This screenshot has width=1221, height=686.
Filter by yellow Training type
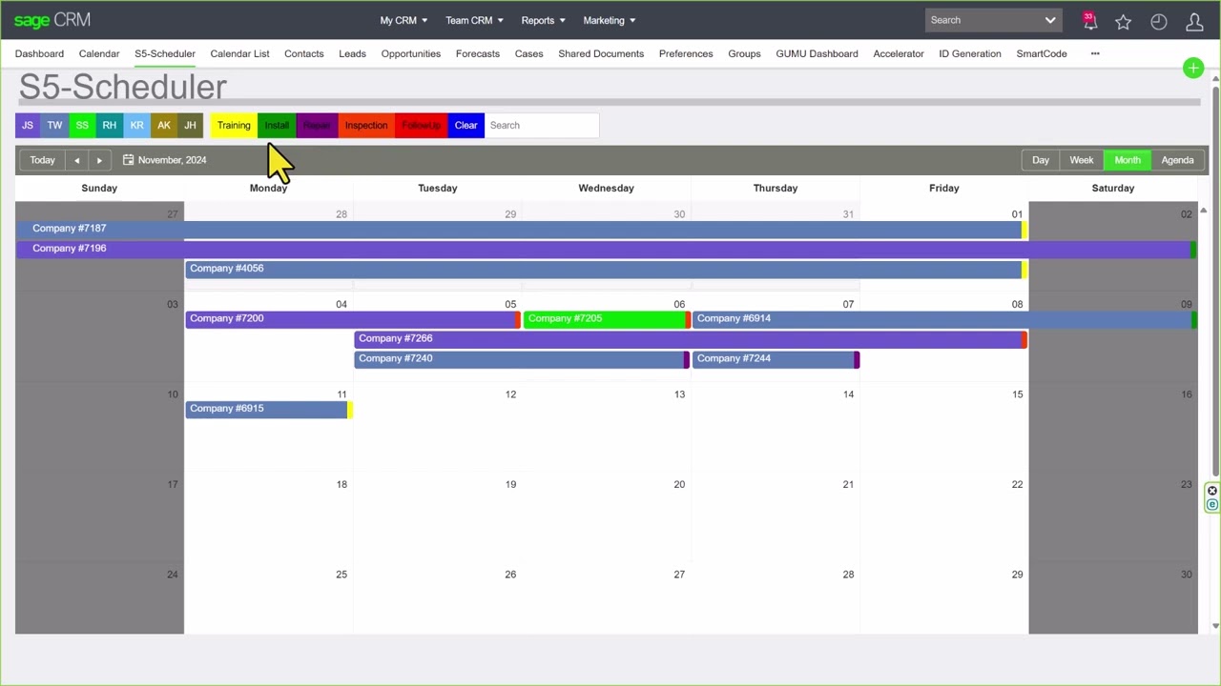[234, 125]
